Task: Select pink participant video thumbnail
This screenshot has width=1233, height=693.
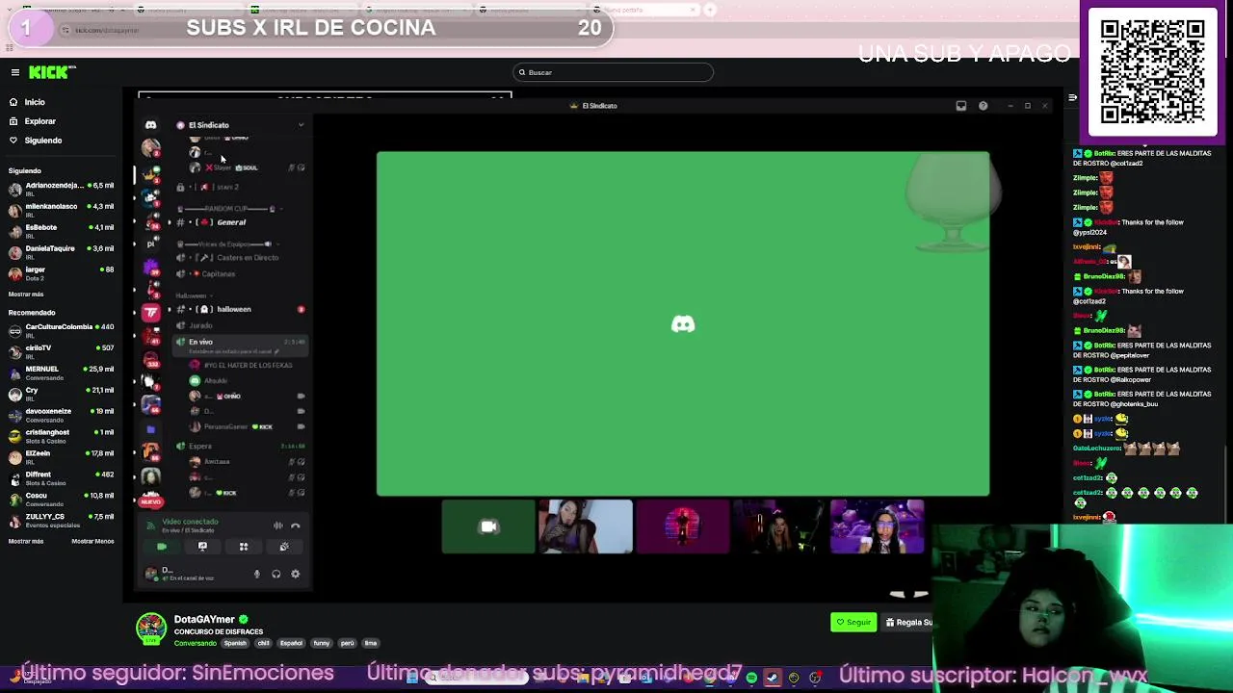Action: tap(683, 526)
